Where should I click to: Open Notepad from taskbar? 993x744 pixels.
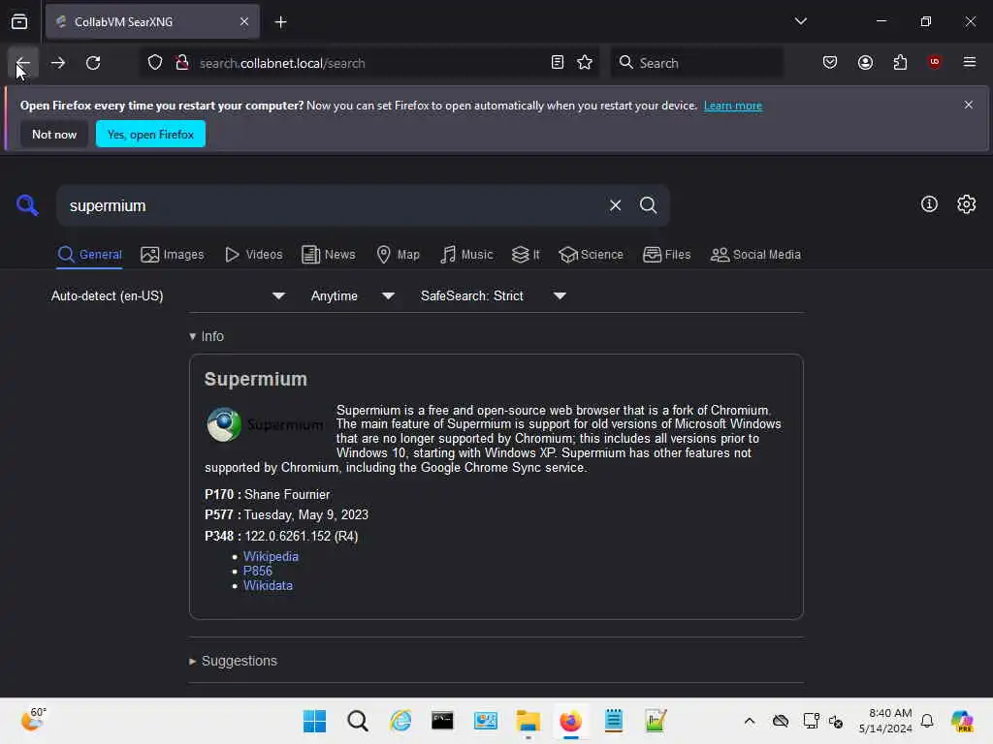613,721
